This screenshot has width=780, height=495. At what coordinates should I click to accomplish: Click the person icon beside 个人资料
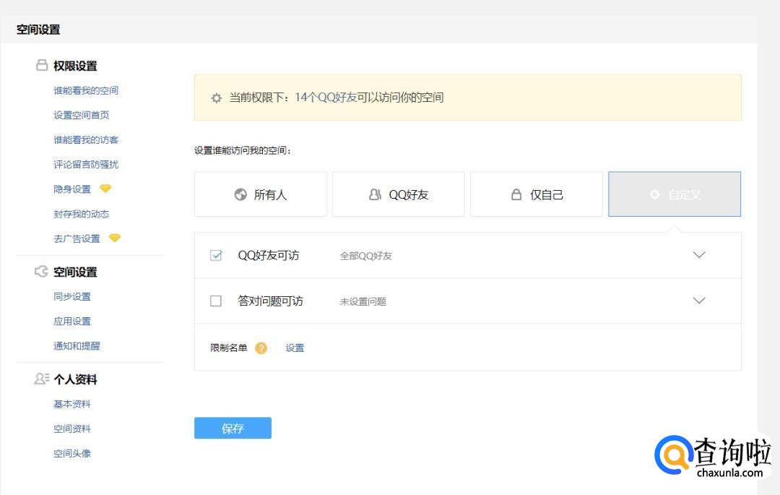tap(42, 379)
